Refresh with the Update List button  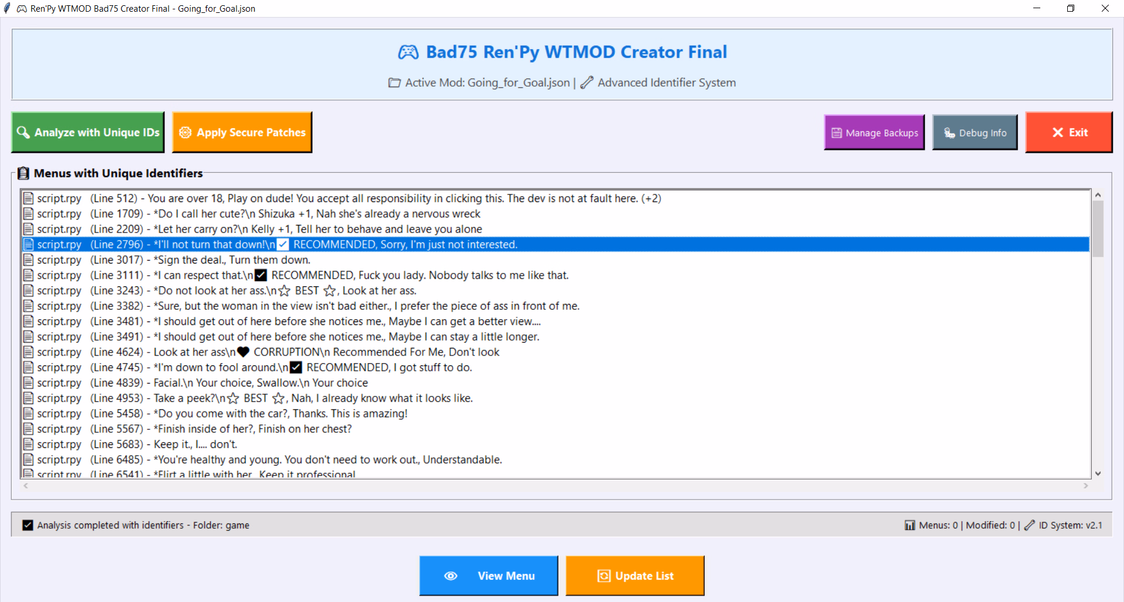tap(635, 576)
